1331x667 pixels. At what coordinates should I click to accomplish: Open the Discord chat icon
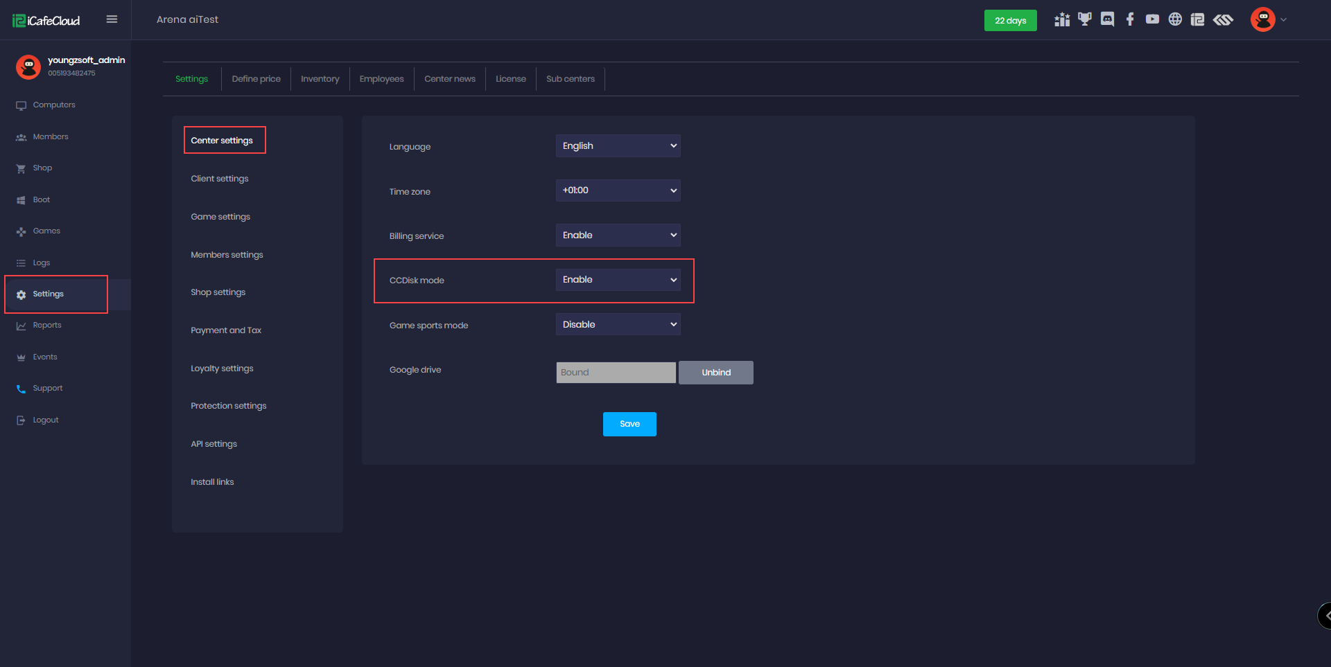click(x=1107, y=19)
